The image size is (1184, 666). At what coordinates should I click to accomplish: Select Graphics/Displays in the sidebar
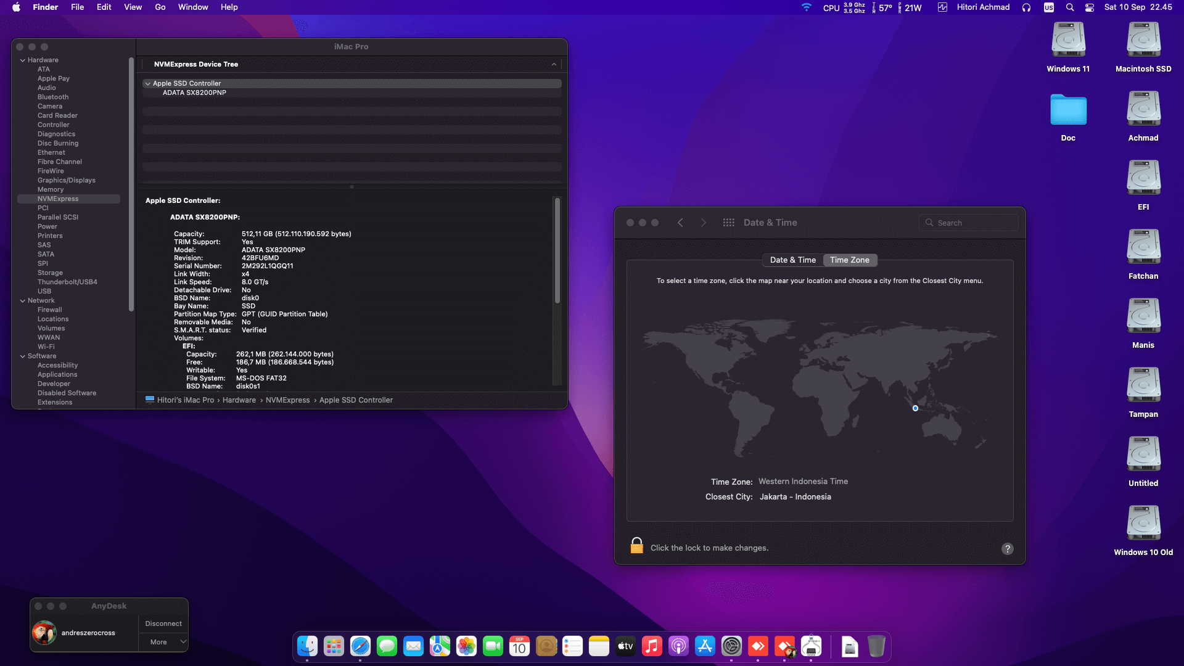(x=66, y=180)
